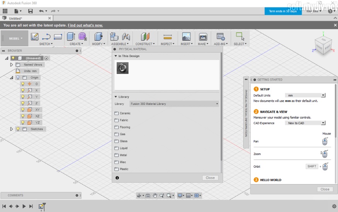This screenshot has height=212, width=338.
Task: Open the MODEL workspace menu
Action: [16, 39]
